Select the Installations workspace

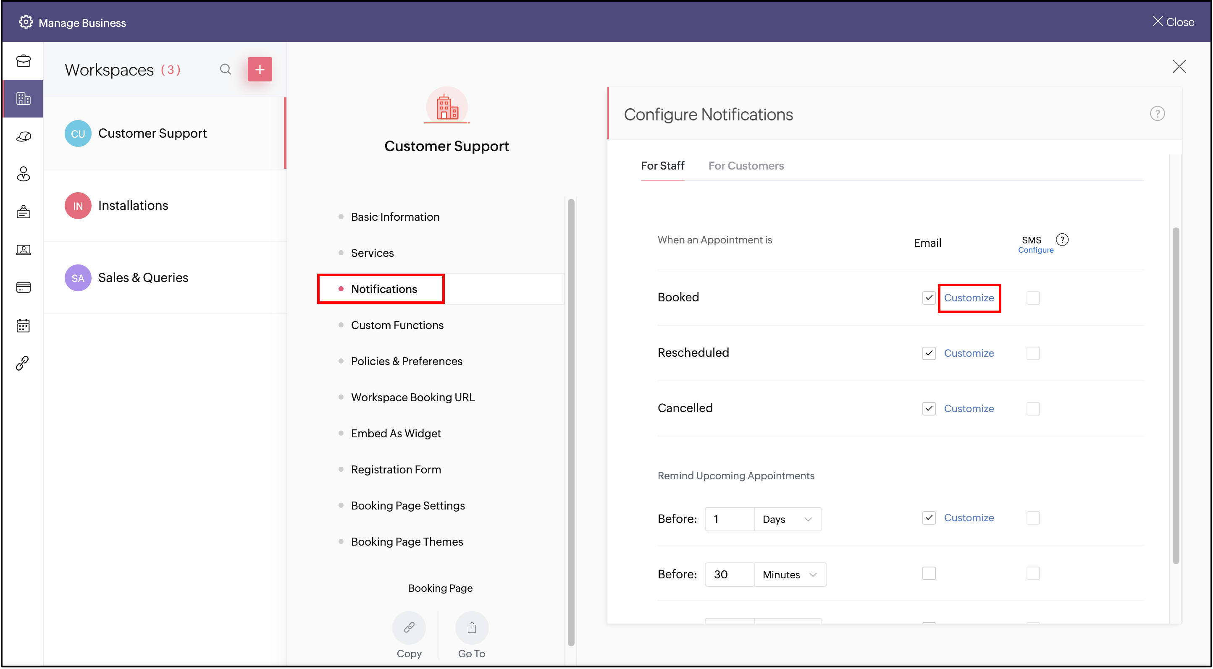point(133,206)
